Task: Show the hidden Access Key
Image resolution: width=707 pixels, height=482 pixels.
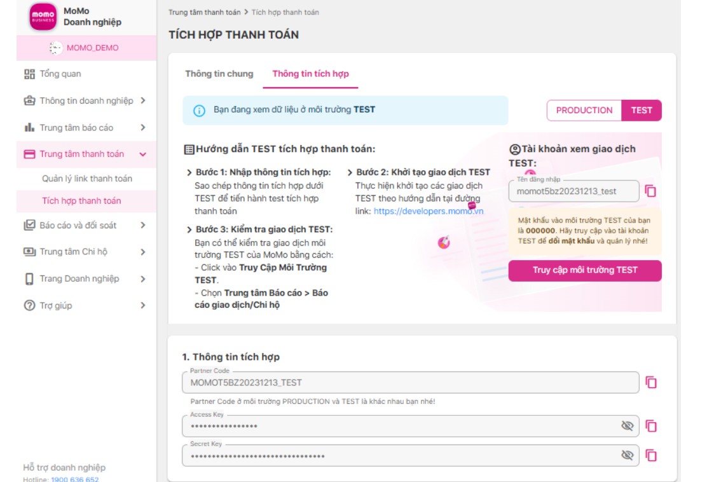Action: 627,426
